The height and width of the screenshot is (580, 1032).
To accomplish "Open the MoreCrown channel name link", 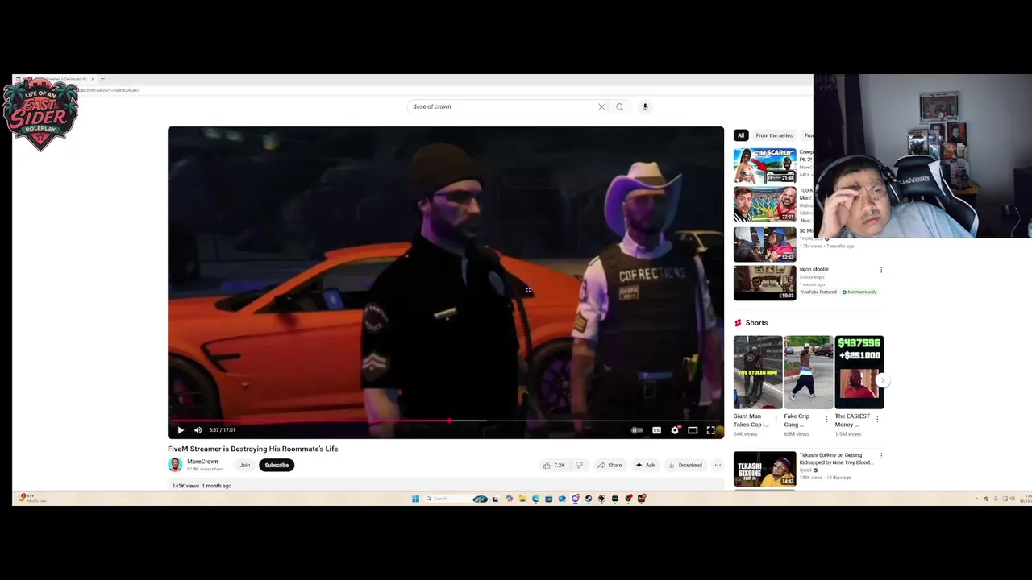I will point(202,462).
